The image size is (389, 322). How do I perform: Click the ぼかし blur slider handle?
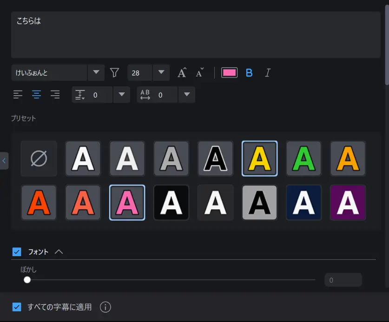tap(27, 280)
